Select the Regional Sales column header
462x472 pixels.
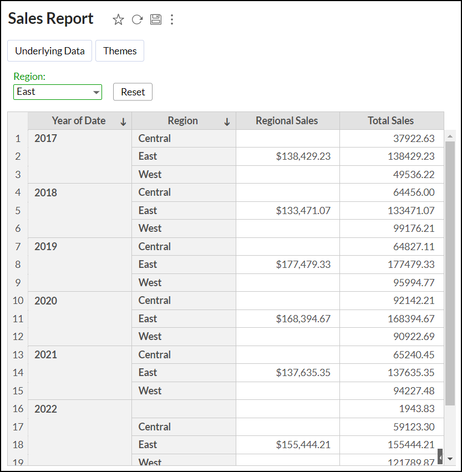pyautogui.click(x=287, y=120)
